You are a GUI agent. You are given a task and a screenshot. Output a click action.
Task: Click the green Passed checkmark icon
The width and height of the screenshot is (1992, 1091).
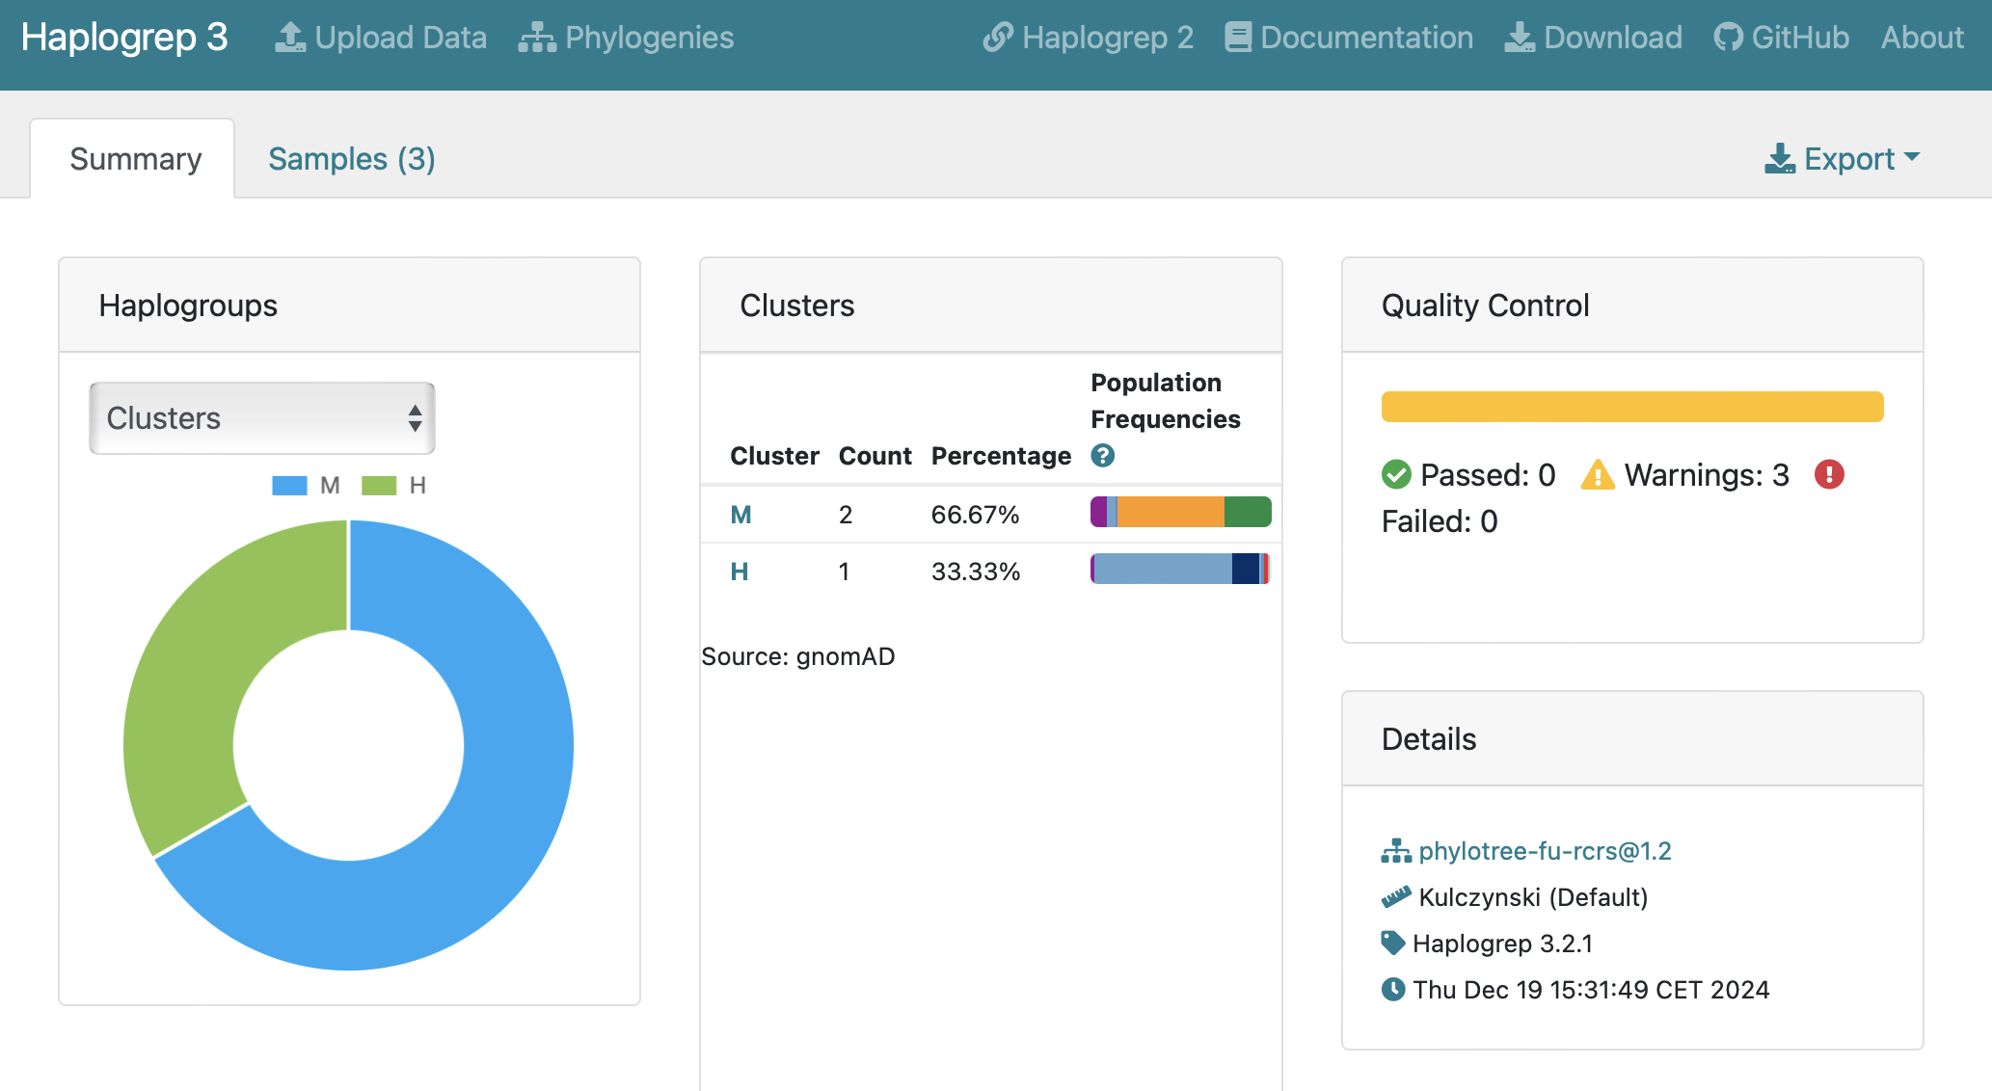[1396, 474]
